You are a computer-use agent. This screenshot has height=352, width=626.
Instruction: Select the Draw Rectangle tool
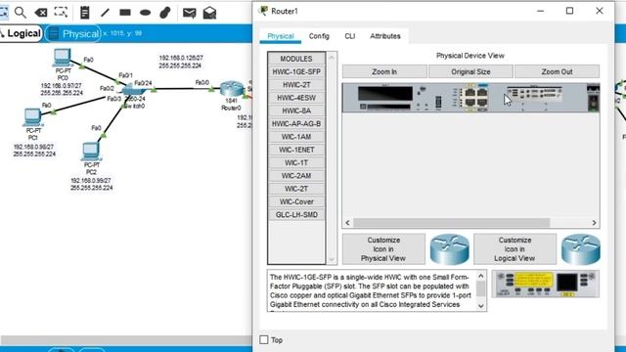[125, 13]
